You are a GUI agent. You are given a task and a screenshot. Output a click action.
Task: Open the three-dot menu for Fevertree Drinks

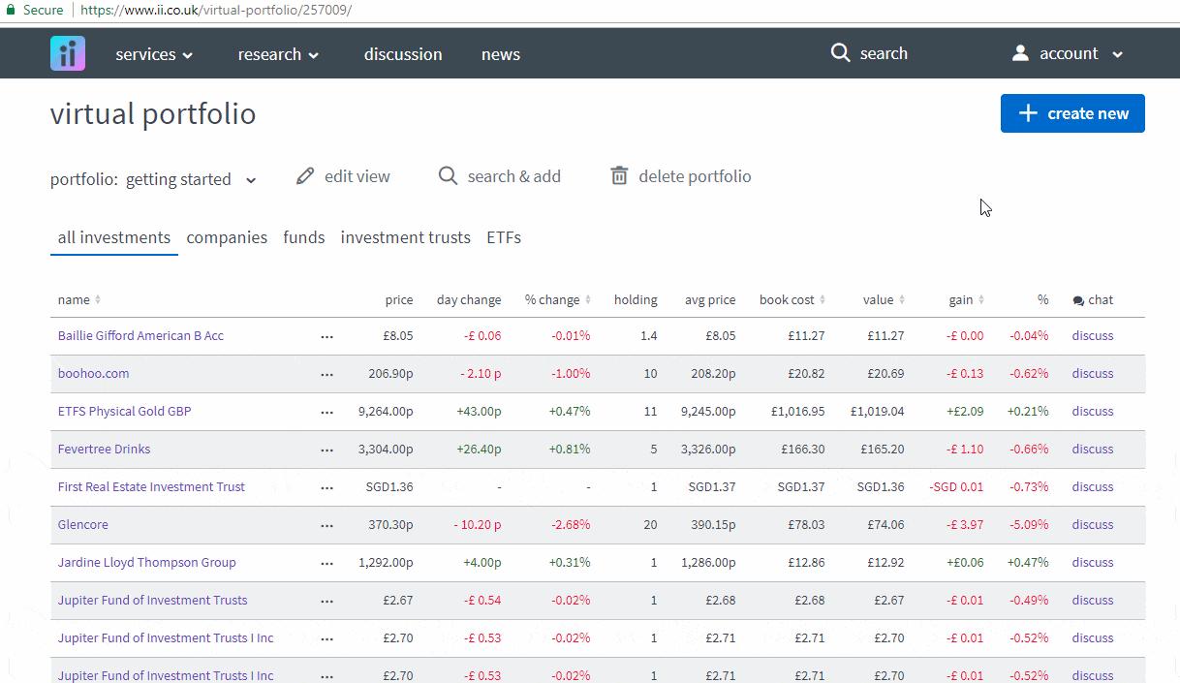[326, 450]
